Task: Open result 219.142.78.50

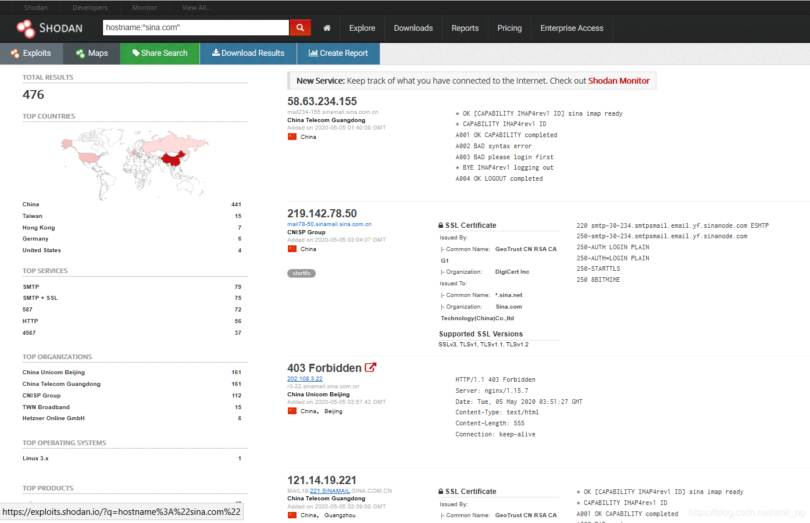Action: point(322,213)
